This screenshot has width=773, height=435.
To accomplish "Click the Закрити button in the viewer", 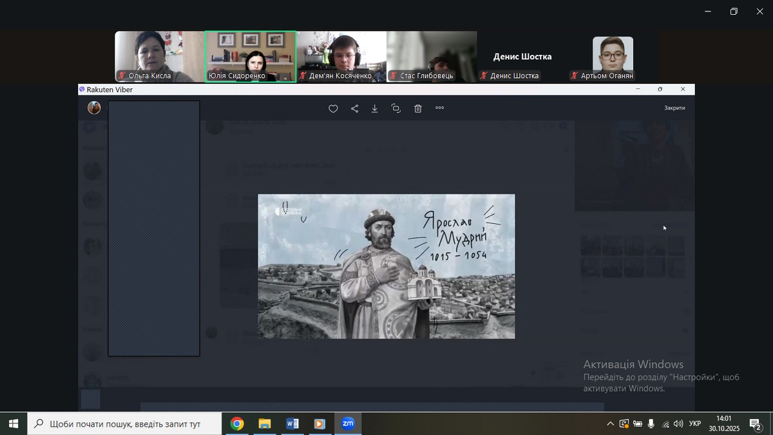I will [674, 108].
